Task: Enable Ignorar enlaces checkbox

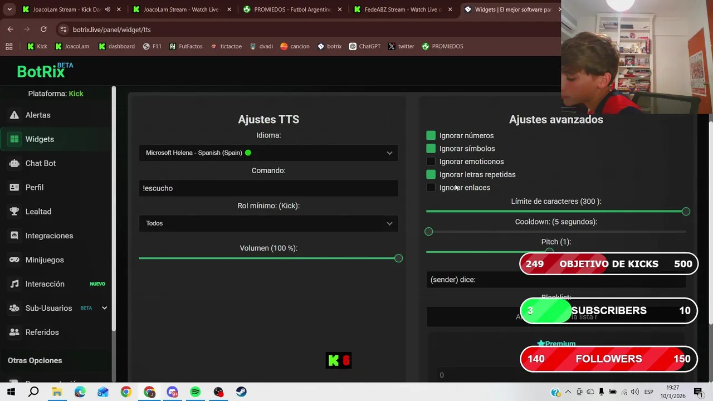Action: pos(431,188)
